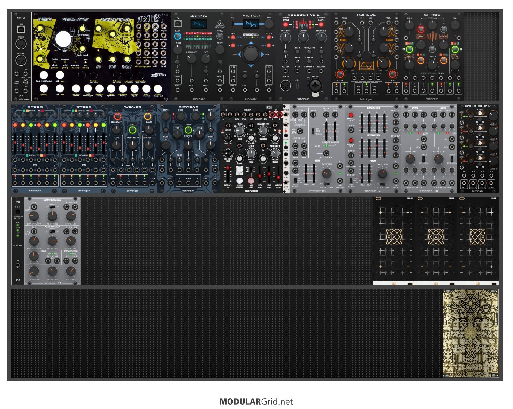Push the green SHIFT button on Swords
Screen dimensions: 513x409
point(188,130)
